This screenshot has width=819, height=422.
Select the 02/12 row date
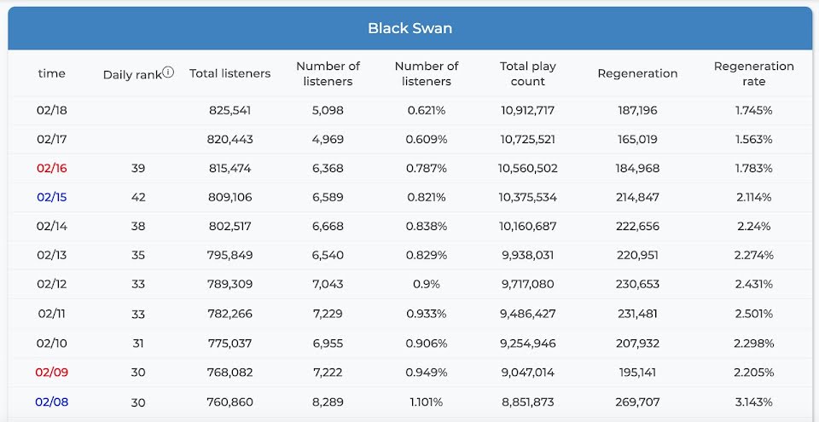52,284
